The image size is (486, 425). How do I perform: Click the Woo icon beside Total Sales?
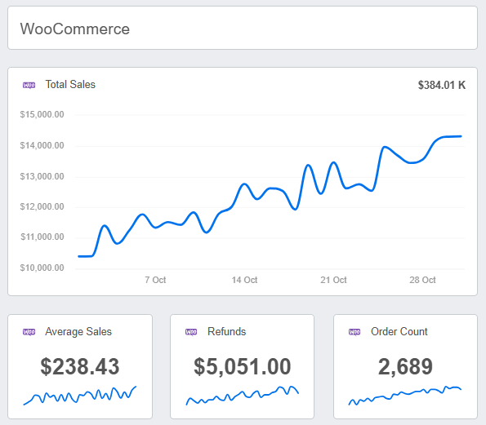tap(29, 85)
